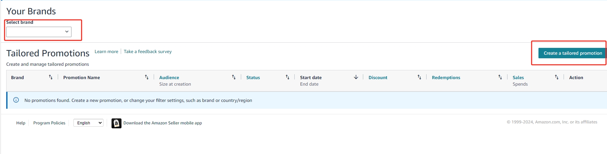Click the Tailored Promotions heading
Image resolution: width=607 pixels, height=154 pixels.
click(x=48, y=53)
